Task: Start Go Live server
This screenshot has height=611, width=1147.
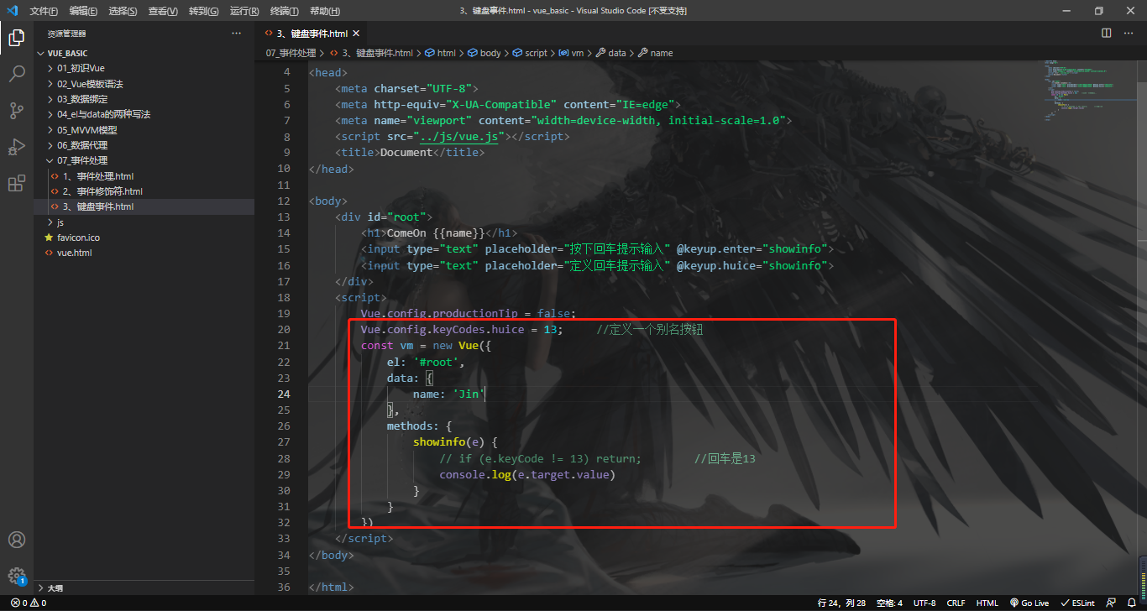Action: [x=1029, y=603]
